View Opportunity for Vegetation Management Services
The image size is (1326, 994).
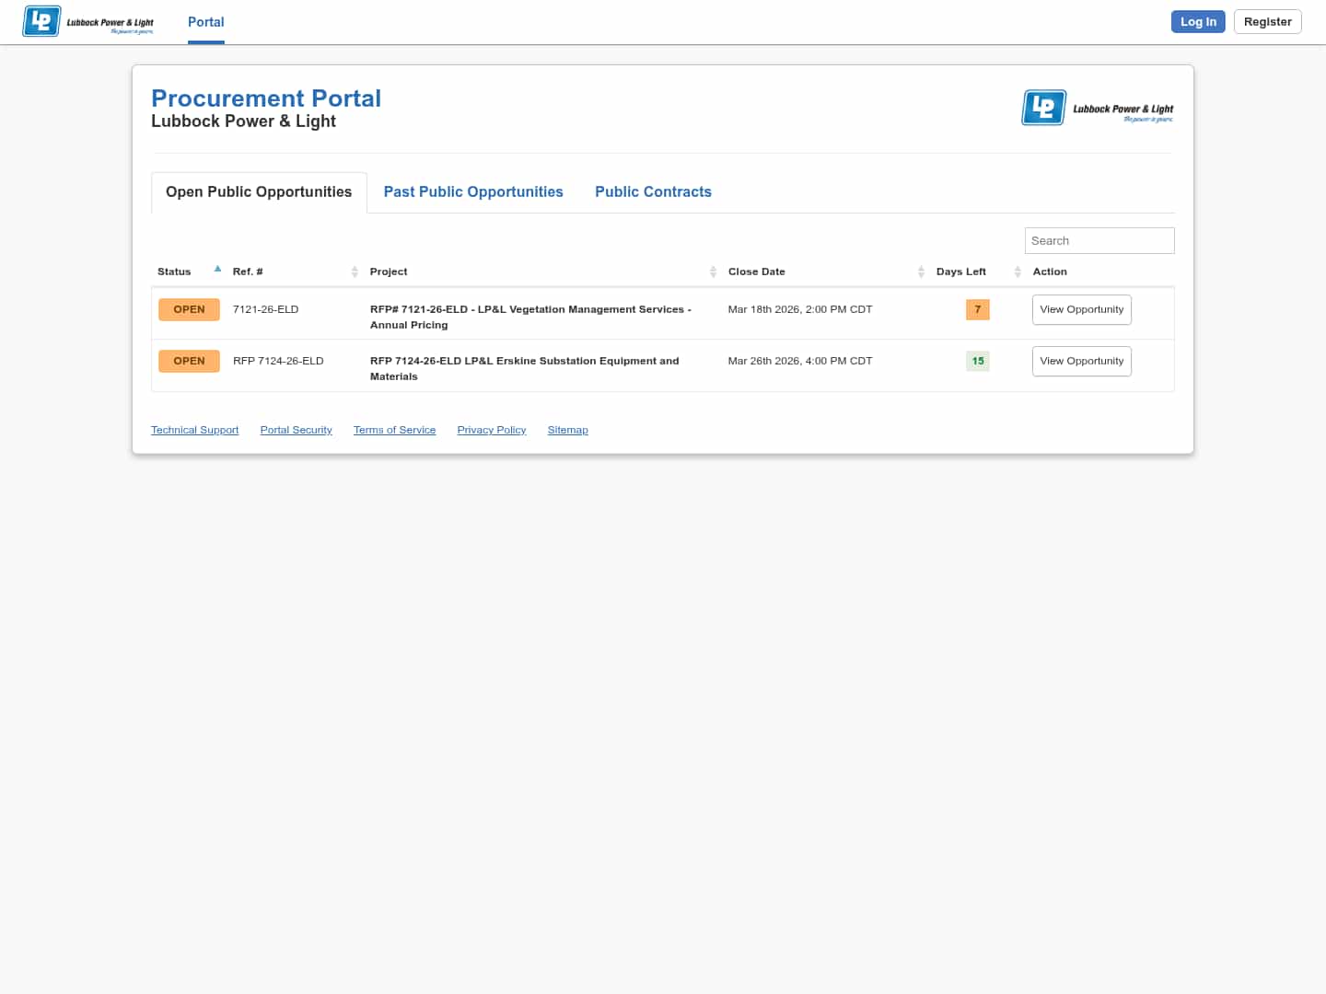(x=1081, y=309)
